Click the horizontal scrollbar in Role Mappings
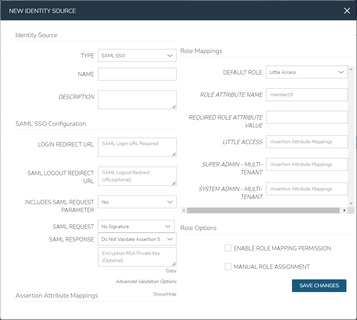 (x=263, y=210)
